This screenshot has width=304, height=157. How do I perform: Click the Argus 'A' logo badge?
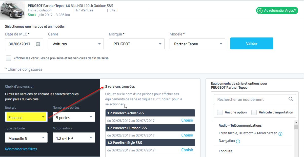click(x=260, y=11)
